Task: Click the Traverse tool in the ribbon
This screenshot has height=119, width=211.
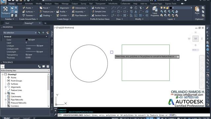Action: (x=29, y=16)
